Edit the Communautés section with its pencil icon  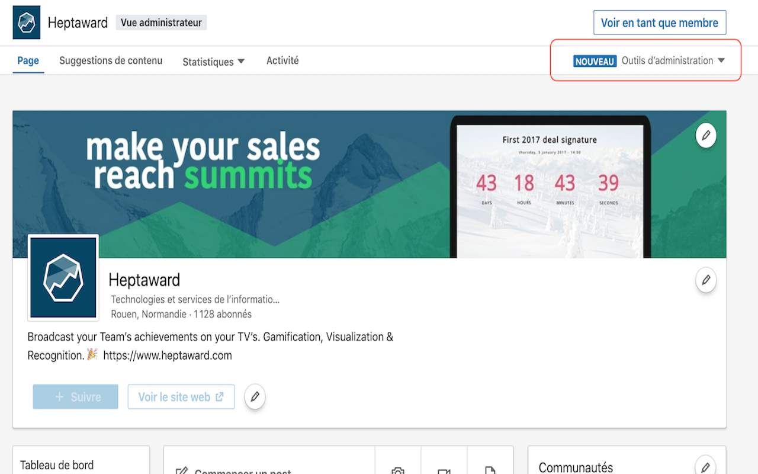click(705, 466)
